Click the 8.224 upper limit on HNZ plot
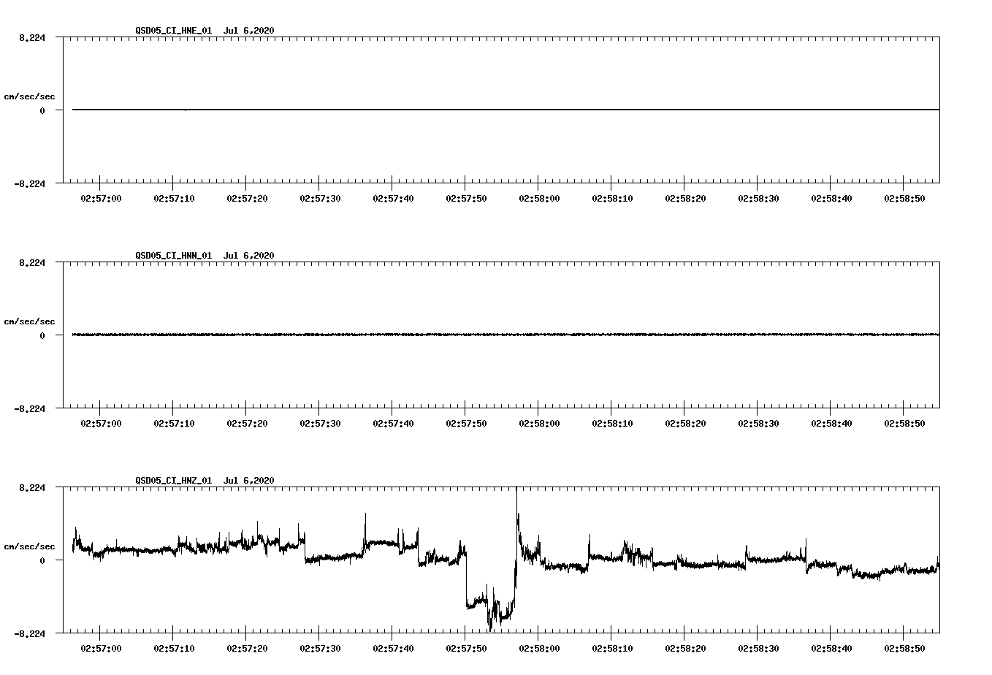The image size is (992, 675). click(32, 488)
